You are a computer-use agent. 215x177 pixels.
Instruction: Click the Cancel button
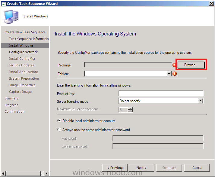coord(197,168)
